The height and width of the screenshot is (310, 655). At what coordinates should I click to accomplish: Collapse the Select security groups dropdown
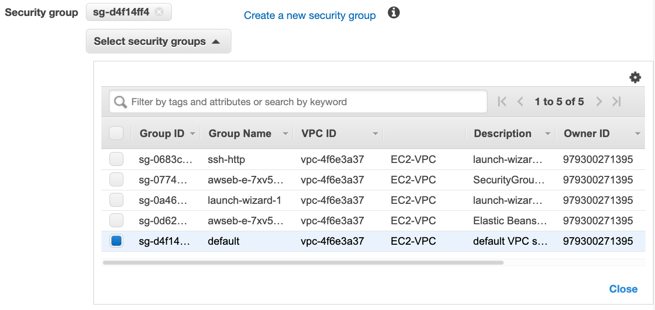click(x=158, y=41)
